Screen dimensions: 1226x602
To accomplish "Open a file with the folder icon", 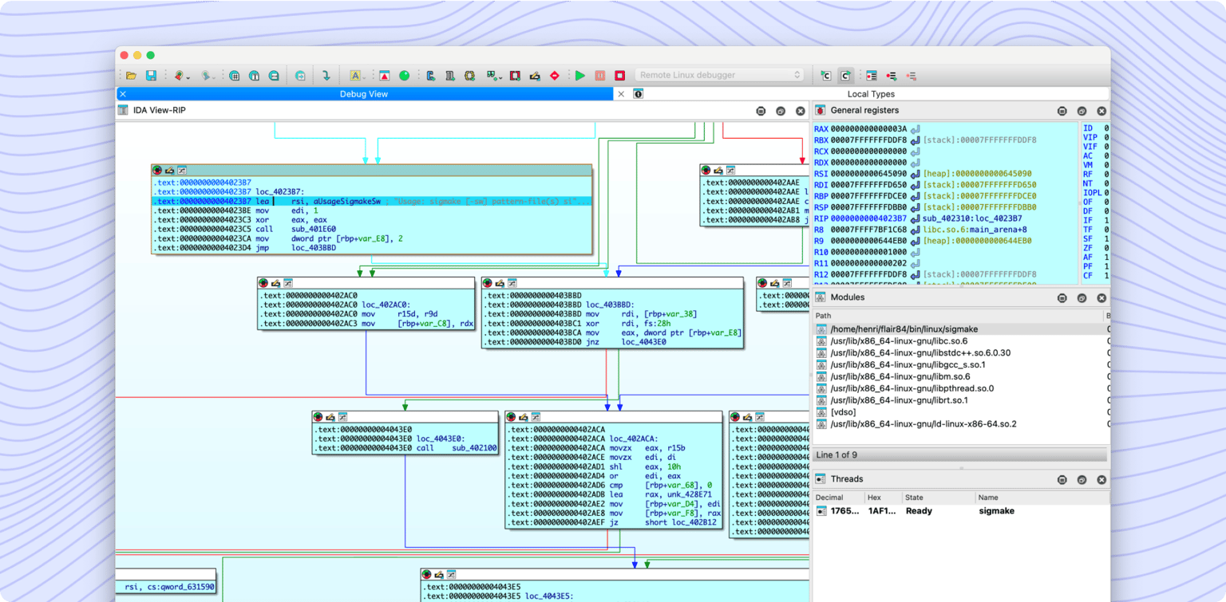I will coord(132,75).
